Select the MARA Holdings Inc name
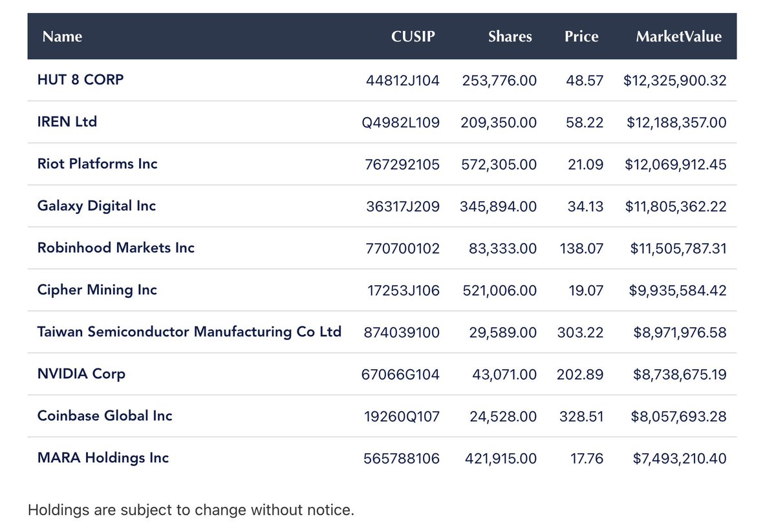The width and height of the screenshot is (776, 532). (103, 458)
